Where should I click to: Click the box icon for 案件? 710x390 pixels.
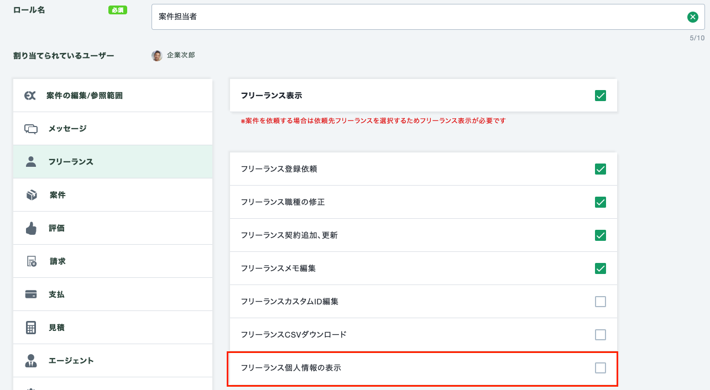point(31,195)
